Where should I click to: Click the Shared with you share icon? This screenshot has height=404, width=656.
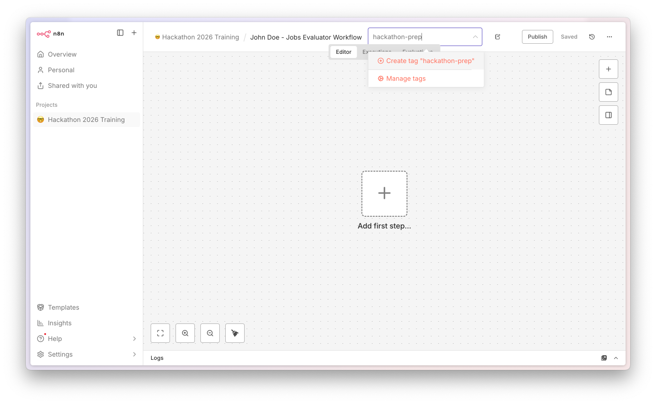pyautogui.click(x=41, y=86)
